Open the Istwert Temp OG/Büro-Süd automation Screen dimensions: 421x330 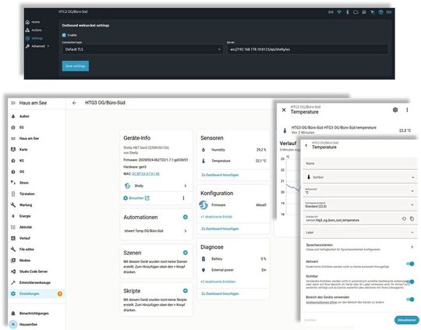pyautogui.click(x=156, y=231)
